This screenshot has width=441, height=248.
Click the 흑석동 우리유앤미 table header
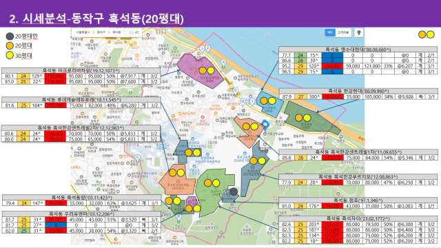(x=81, y=214)
